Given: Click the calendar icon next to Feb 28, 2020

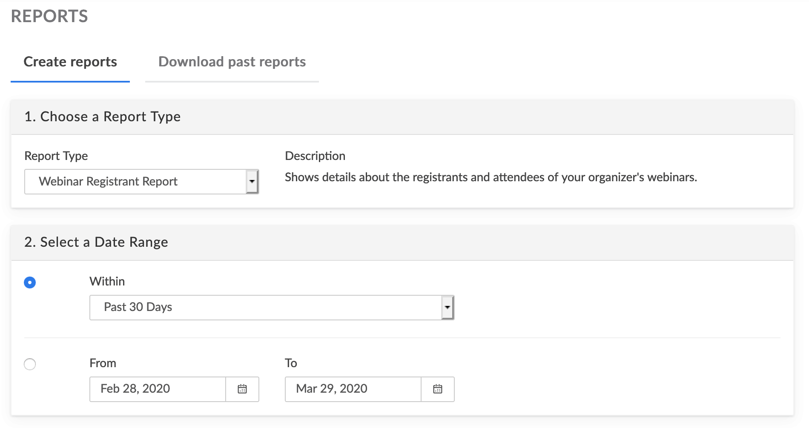Looking at the screenshot, I should [x=242, y=388].
